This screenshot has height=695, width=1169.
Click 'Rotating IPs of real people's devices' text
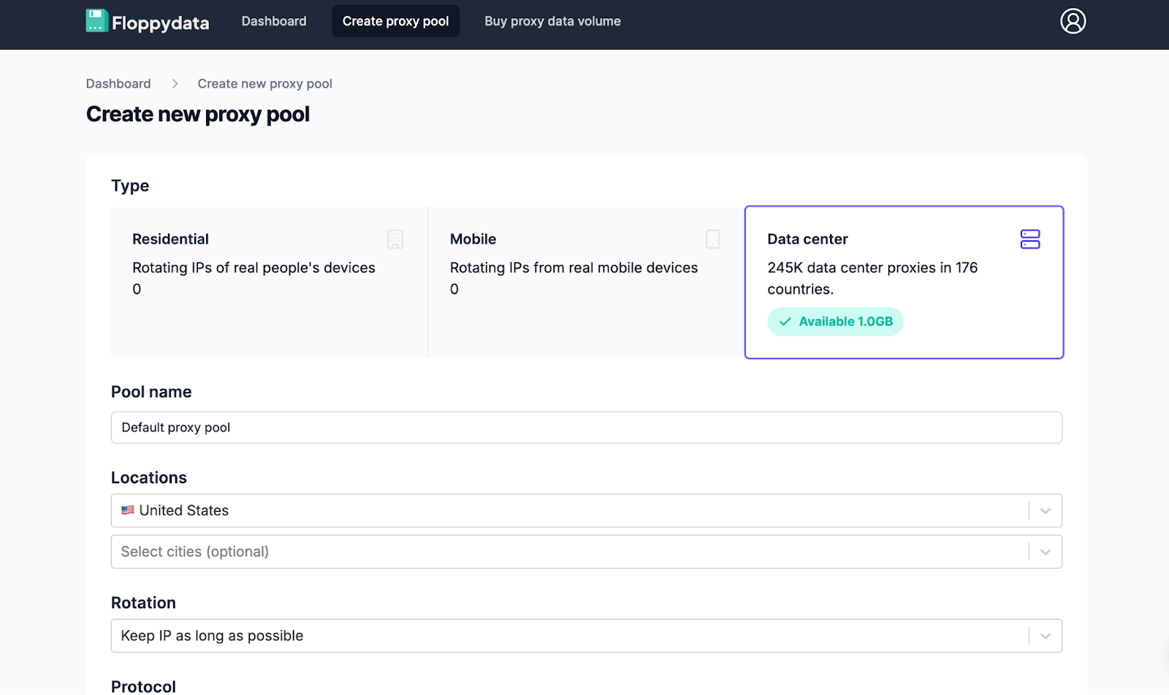pyautogui.click(x=254, y=268)
